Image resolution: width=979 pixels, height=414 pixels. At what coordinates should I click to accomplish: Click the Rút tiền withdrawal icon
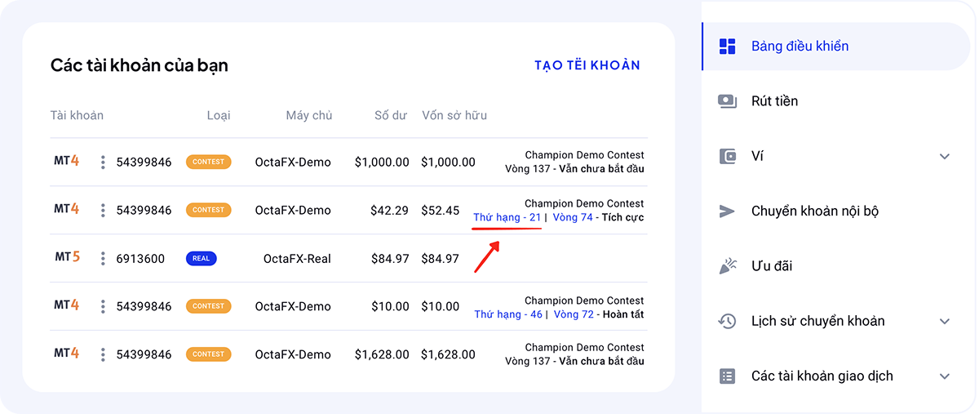point(727,101)
